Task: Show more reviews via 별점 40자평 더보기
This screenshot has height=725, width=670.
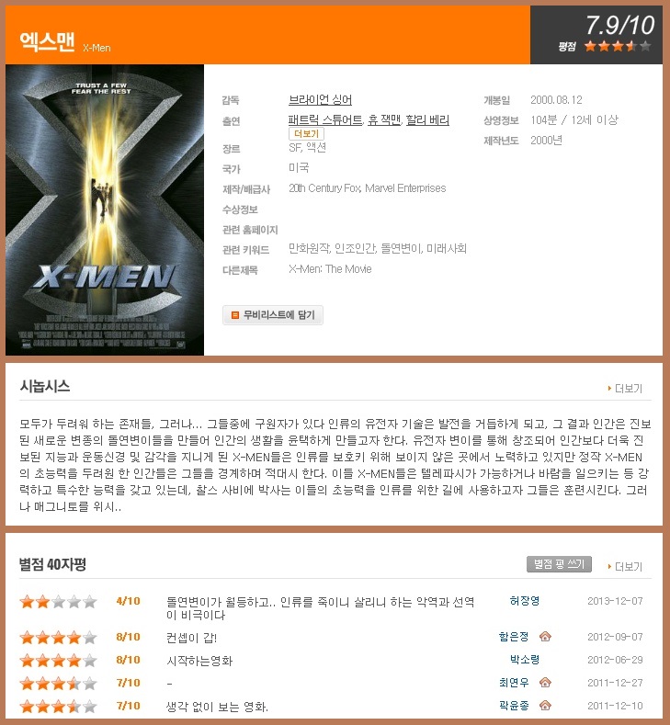Action: click(625, 566)
